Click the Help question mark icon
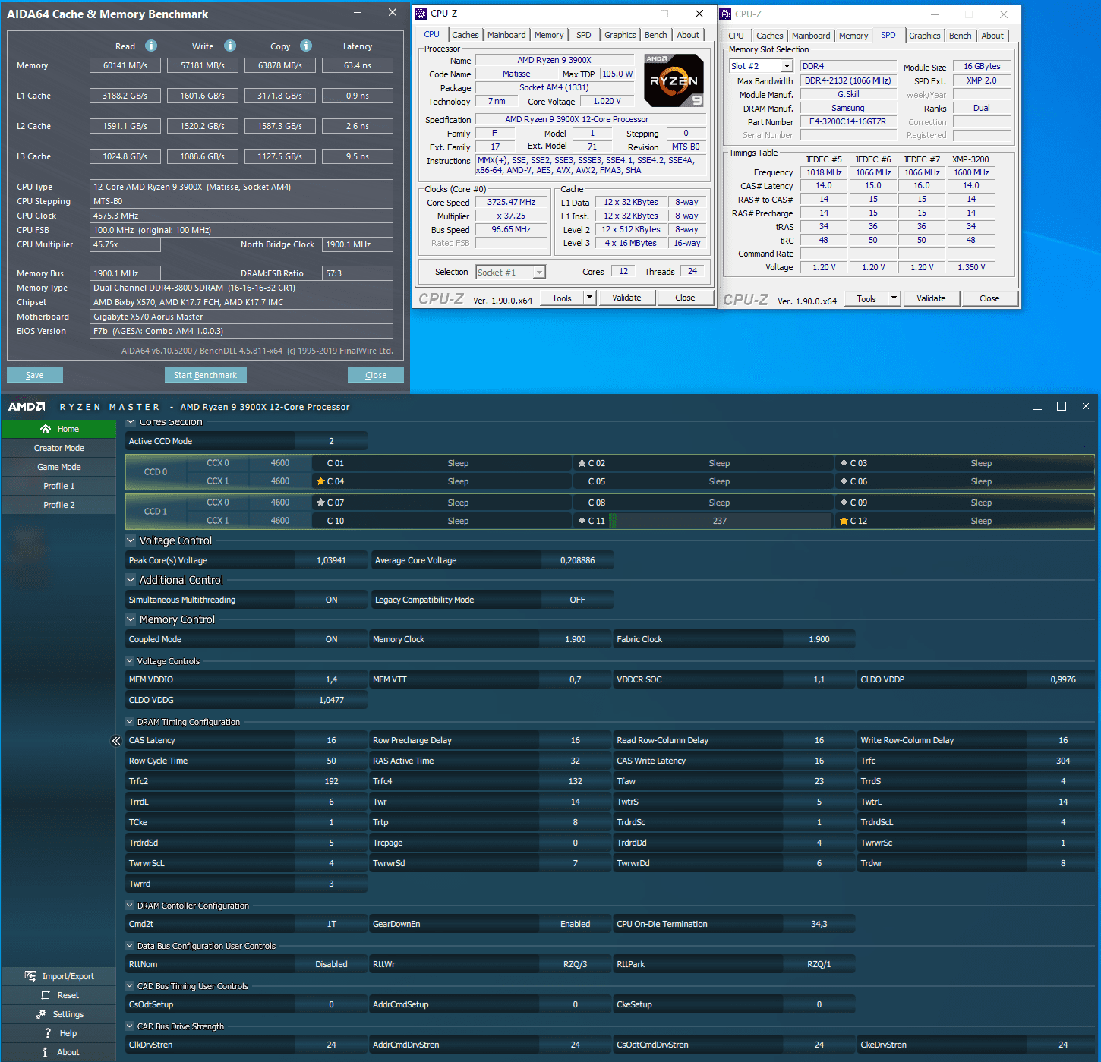The image size is (1101, 1062). (x=48, y=1033)
